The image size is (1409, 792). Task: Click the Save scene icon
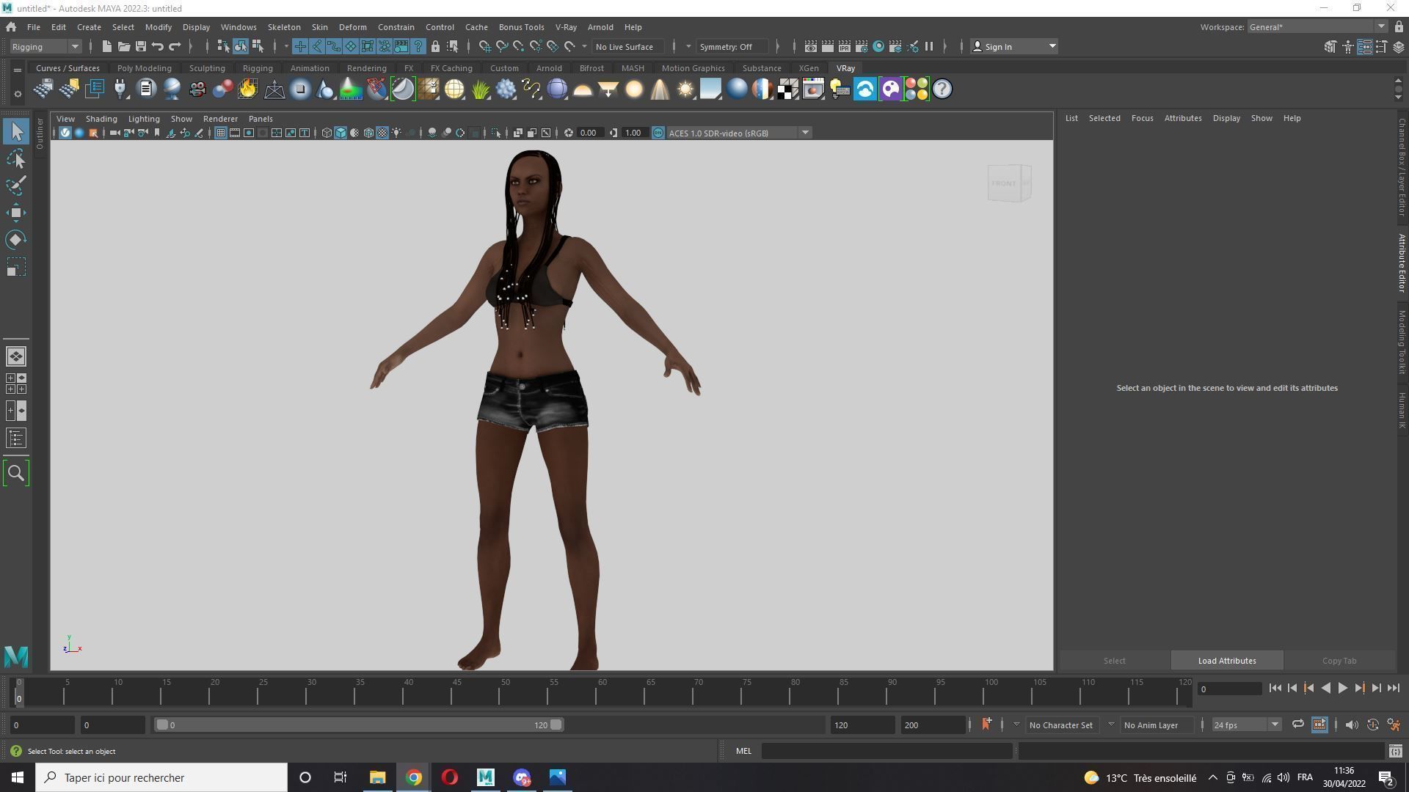[140, 46]
